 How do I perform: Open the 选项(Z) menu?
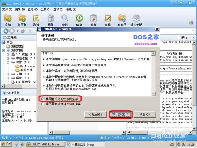pyautogui.click(x=58, y=9)
